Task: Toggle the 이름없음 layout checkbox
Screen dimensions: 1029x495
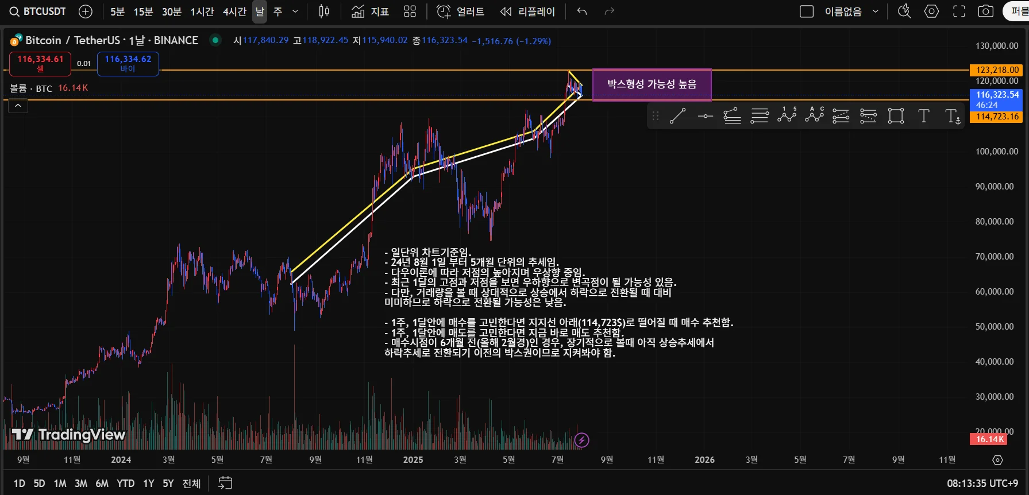Action: tap(807, 11)
